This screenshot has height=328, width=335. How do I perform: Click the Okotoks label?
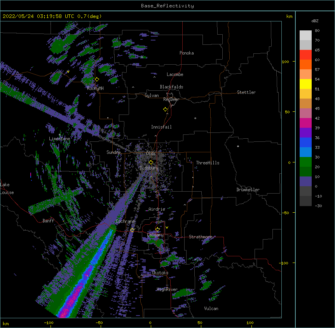pyautogui.click(x=160, y=273)
